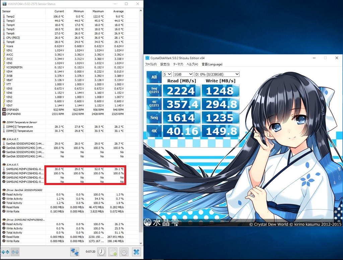Screen dimensions: 343x260
Task: Click the clock reset timer icon
Action: [x=101, y=252]
